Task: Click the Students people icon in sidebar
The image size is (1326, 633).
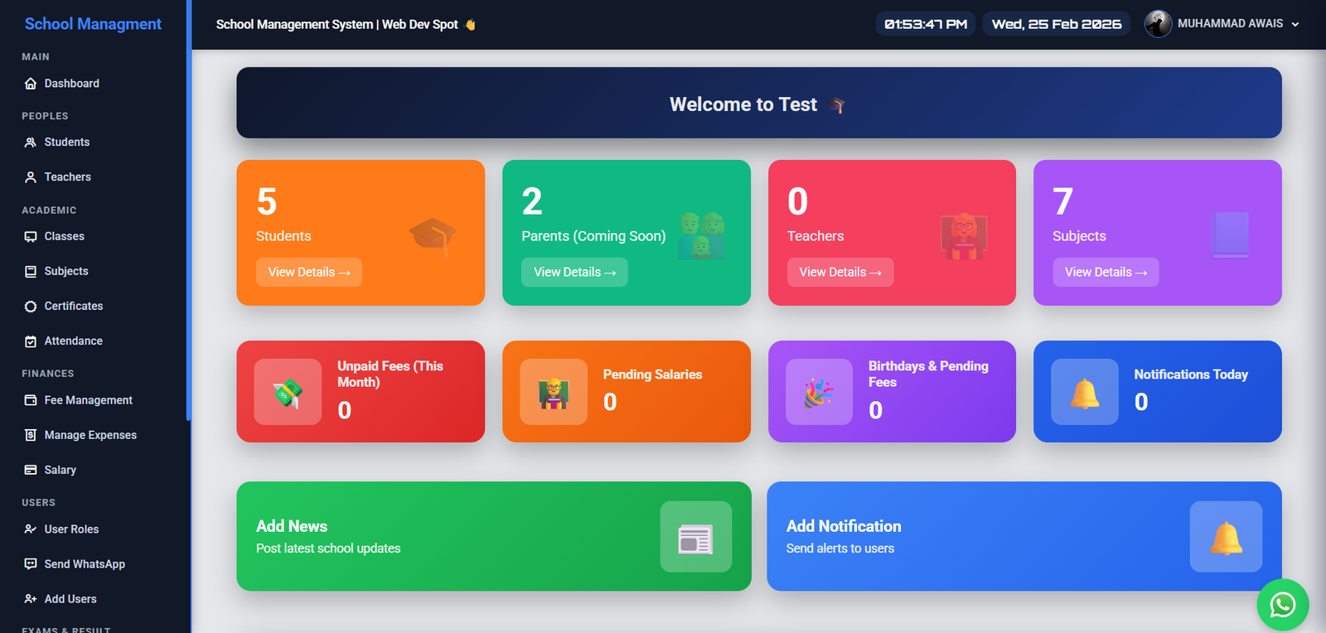Action: tap(31, 143)
